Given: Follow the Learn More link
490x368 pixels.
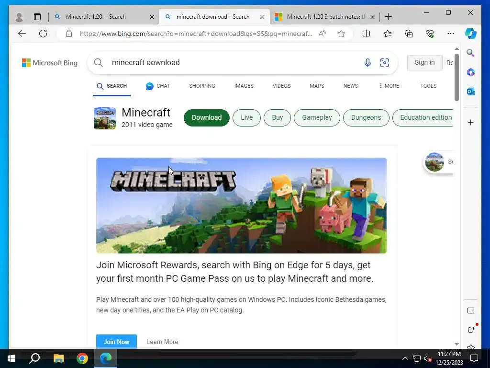Looking at the screenshot, I should pos(162,342).
